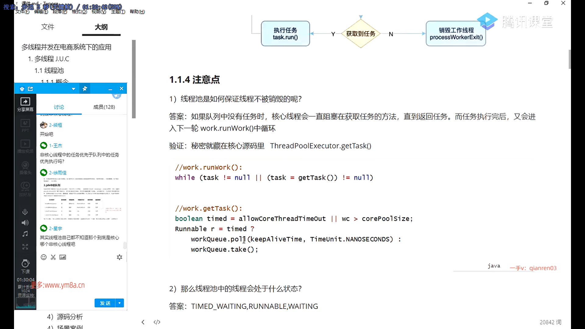This screenshot has height=329, width=585.
Task: Click the insert image icon in chat
Action: [x=62, y=257]
